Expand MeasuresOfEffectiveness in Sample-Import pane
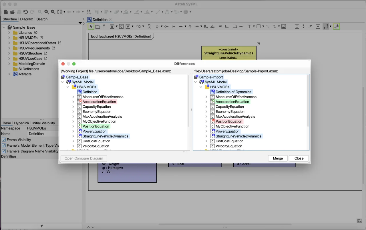 tap(206, 97)
